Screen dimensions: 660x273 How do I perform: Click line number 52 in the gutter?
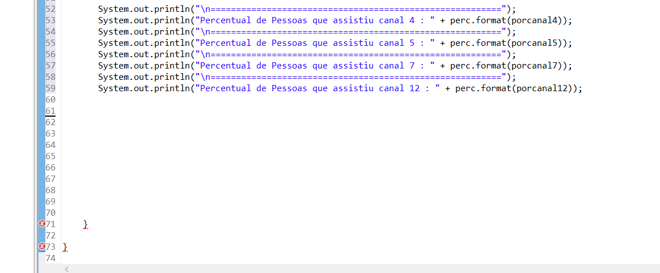50,8
